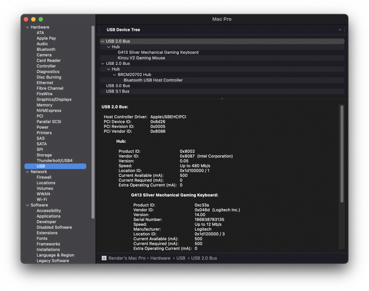
Task: Open Apple Pay in the sidebar
Action: pos(46,38)
